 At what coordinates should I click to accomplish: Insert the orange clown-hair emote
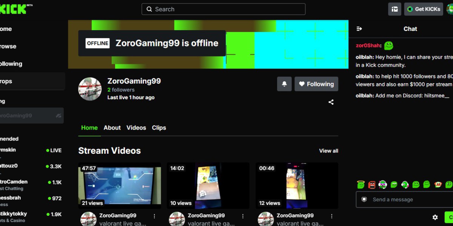(438, 185)
